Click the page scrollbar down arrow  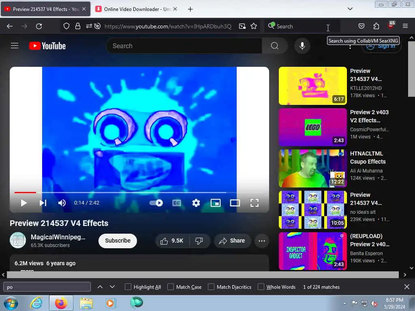coord(411,268)
